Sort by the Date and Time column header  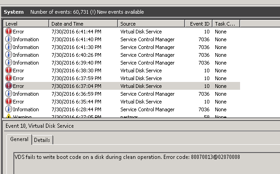click(84, 24)
